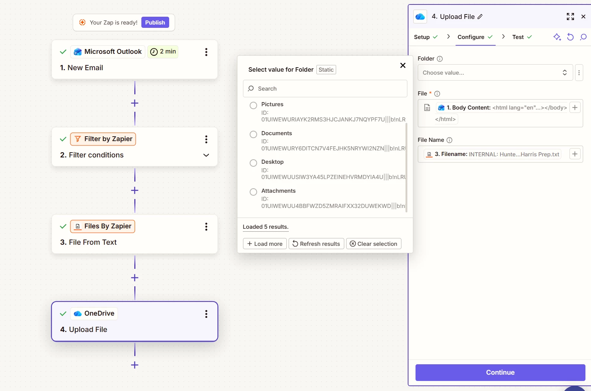Click the Microsoft Outlook app badge
The height and width of the screenshot is (391, 591).
click(108, 52)
